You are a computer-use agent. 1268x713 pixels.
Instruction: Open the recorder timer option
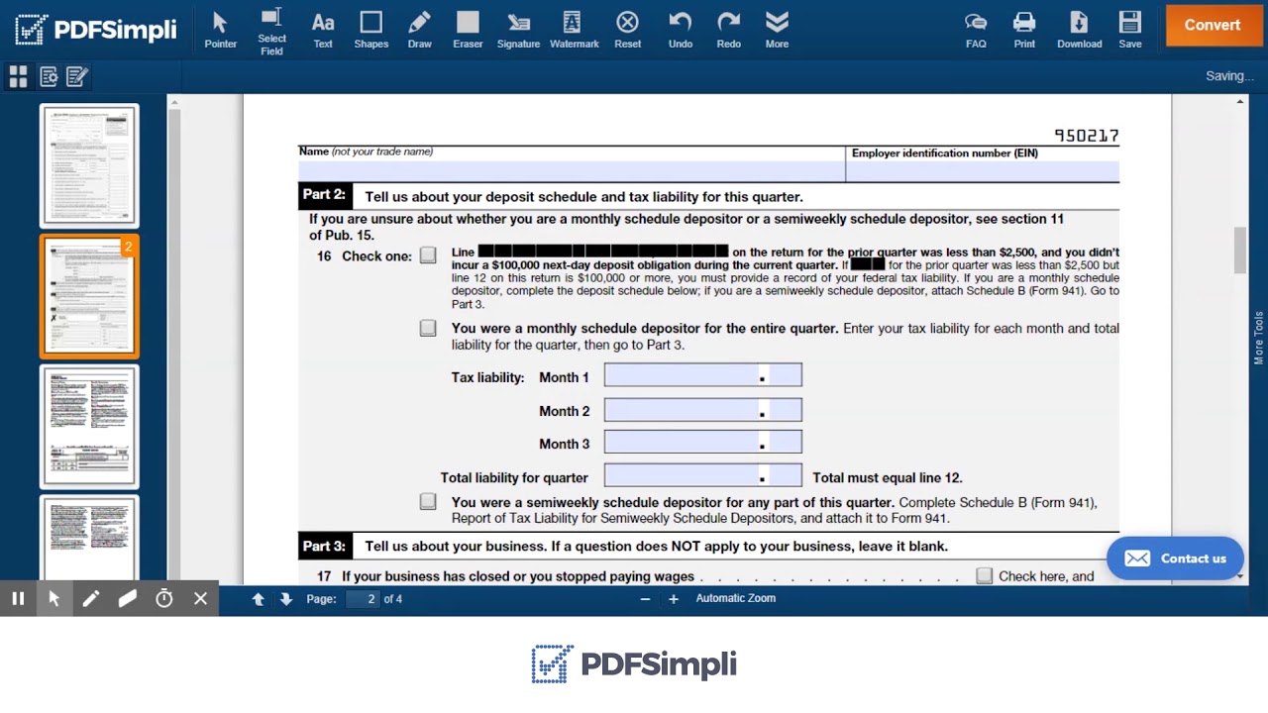point(164,598)
